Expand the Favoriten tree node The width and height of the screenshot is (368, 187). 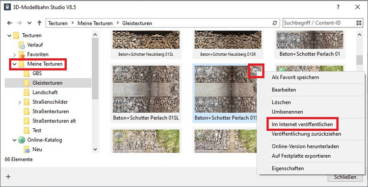(15, 55)
